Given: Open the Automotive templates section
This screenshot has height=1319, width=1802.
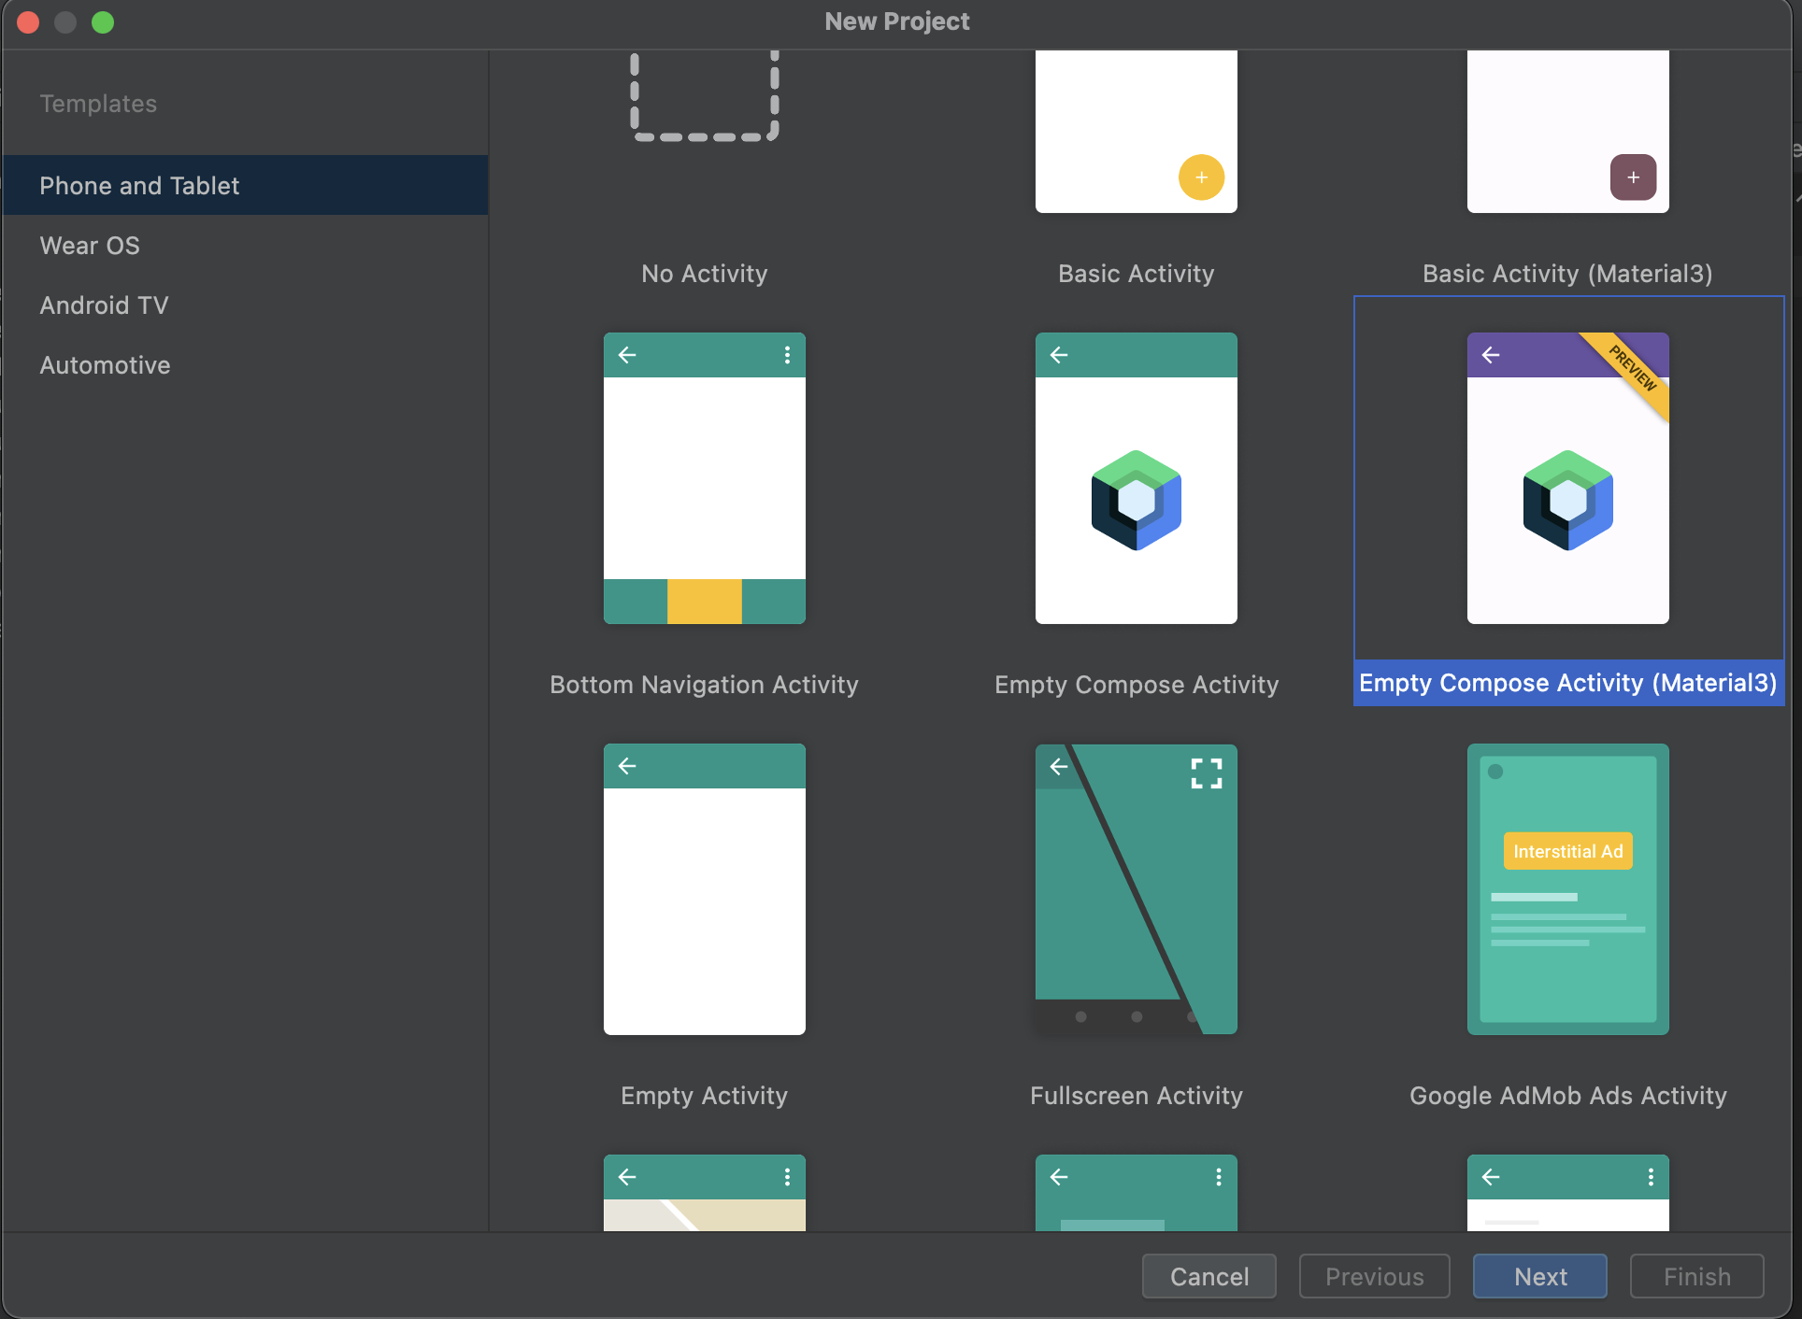Looking at the screenshot, I should 104,364.
